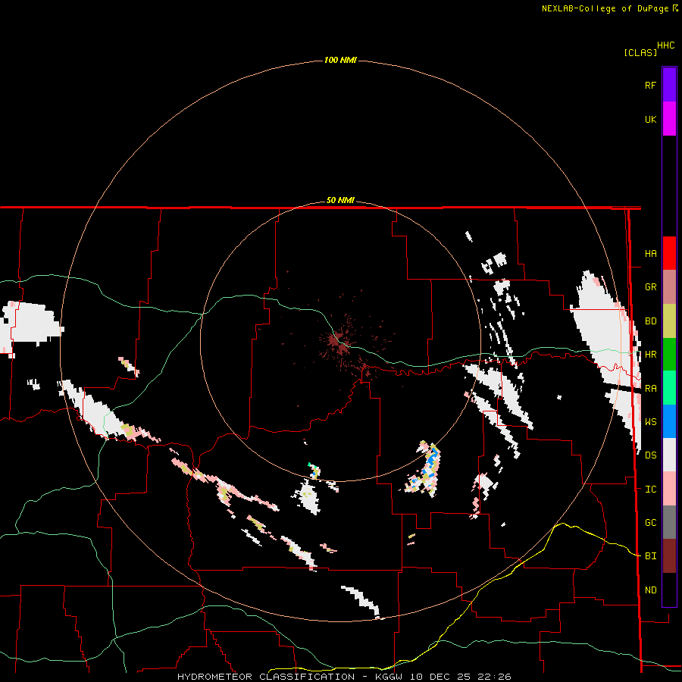Click the HR legend label
682x682 pixels.
[650, 355]
